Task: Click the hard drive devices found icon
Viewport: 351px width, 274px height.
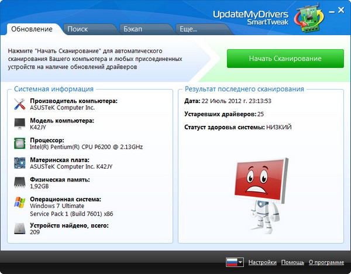Action: click(20, 228)
